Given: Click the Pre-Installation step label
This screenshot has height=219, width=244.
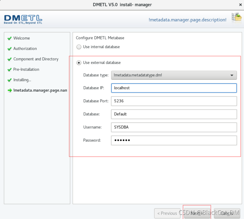Looking at the screenshot, I should click(26, 69).
